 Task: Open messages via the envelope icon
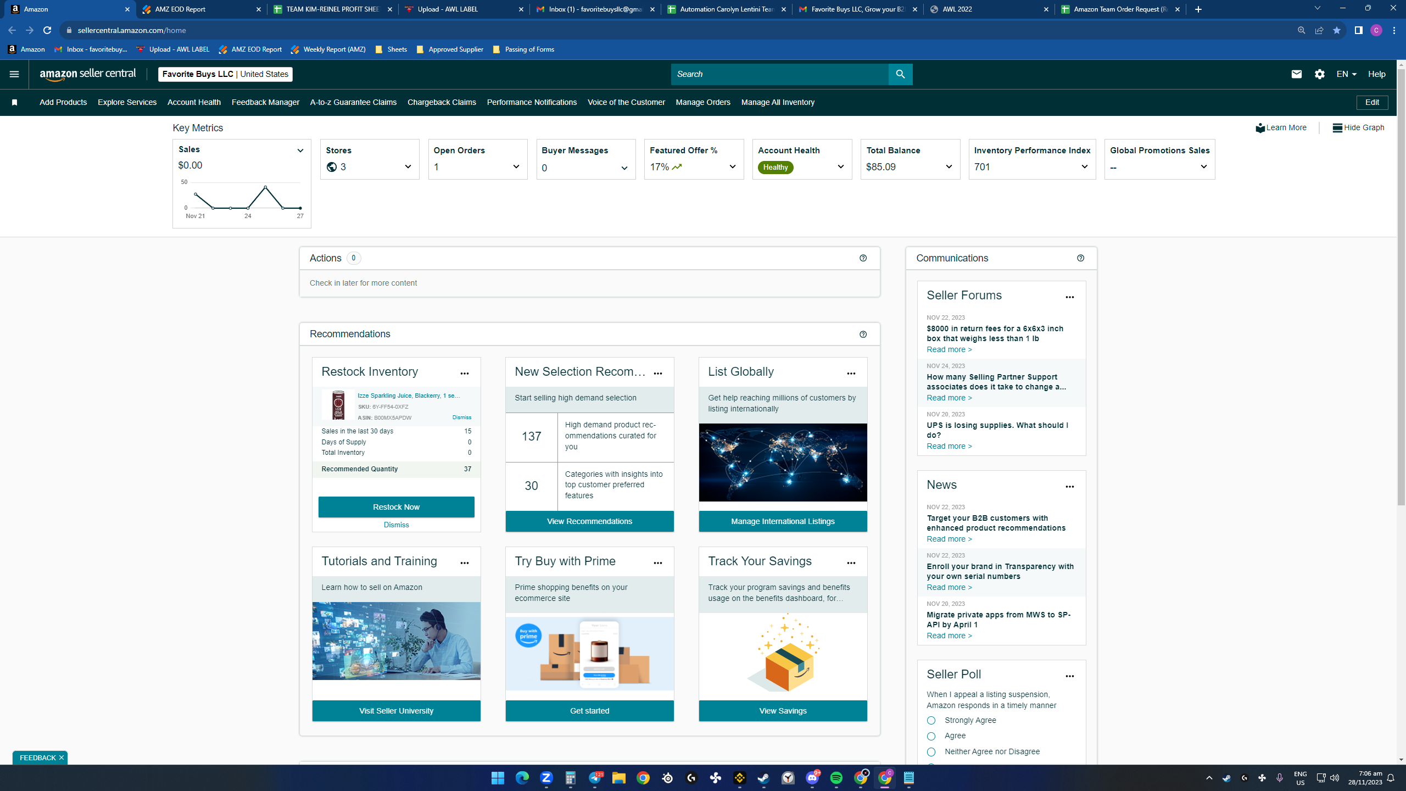point(1296,74)
